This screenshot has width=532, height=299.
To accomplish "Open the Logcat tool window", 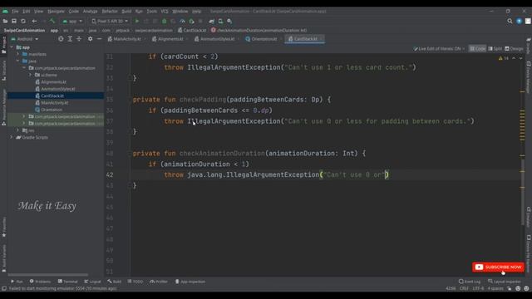I will pyautogui.click(x=92, y=282).
